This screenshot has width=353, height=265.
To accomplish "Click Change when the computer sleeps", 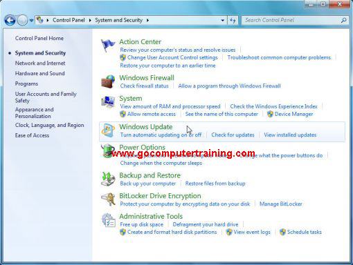I will pos(161,163).
